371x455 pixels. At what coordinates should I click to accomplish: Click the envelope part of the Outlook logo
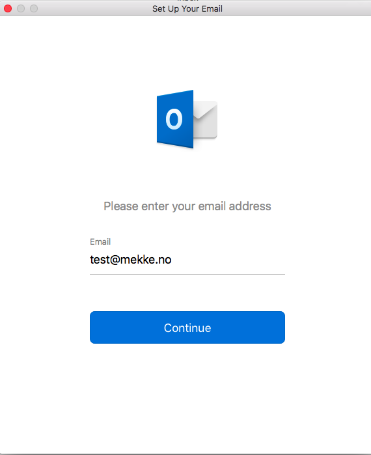(206, 120)
